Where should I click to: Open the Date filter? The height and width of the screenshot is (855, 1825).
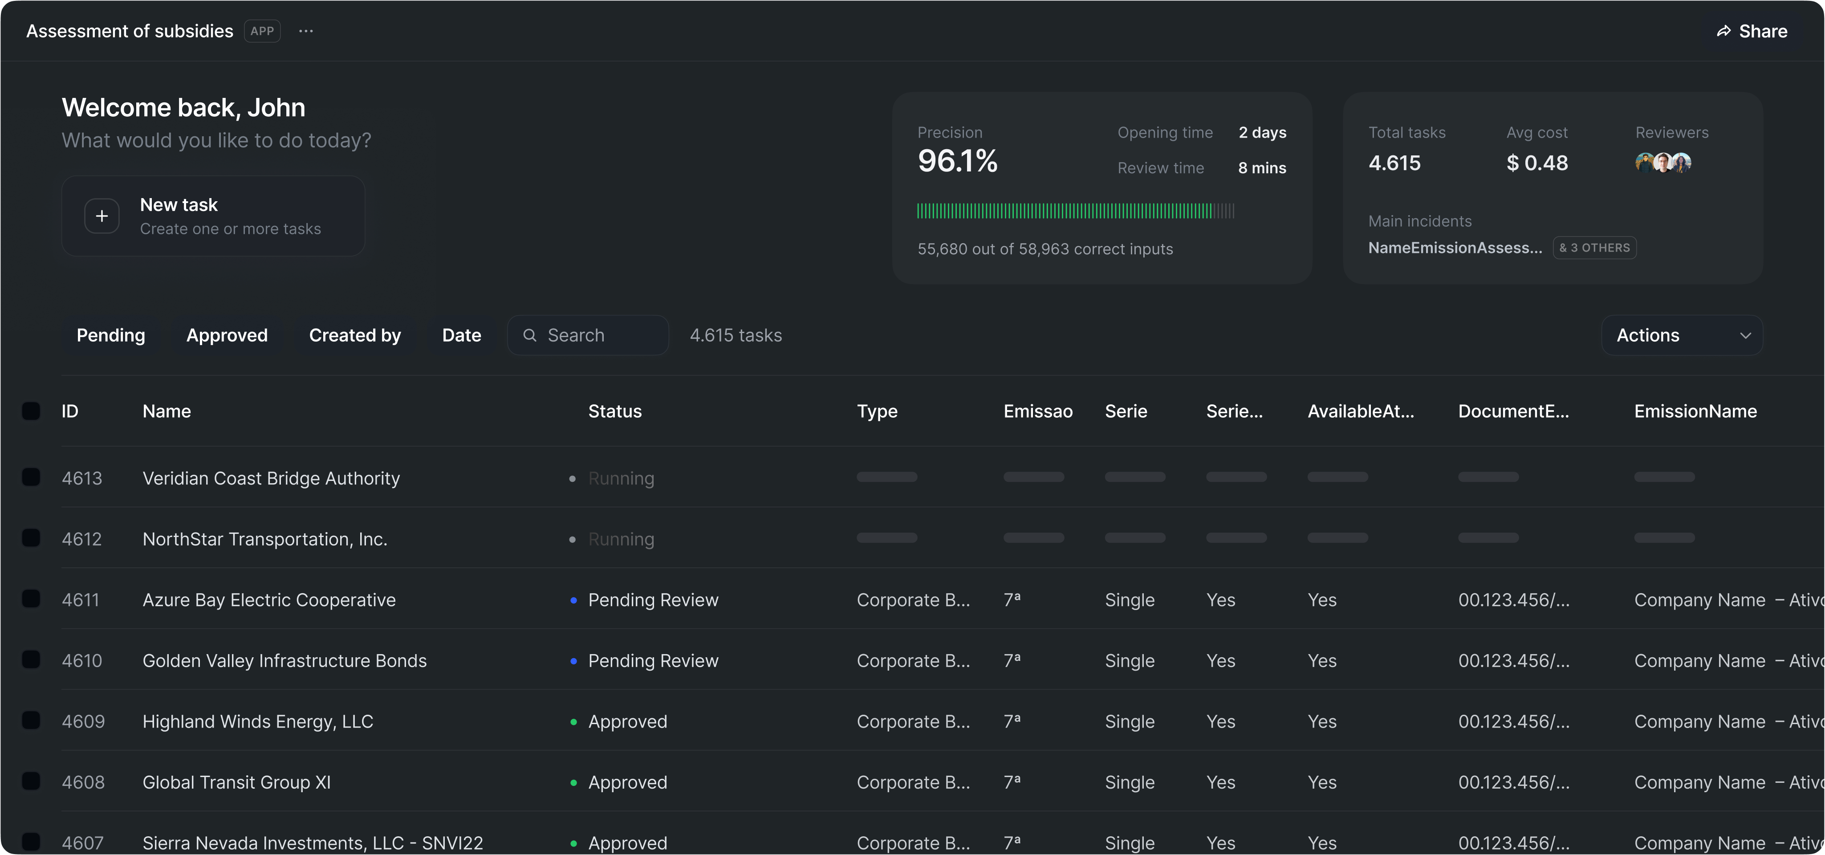461,335
